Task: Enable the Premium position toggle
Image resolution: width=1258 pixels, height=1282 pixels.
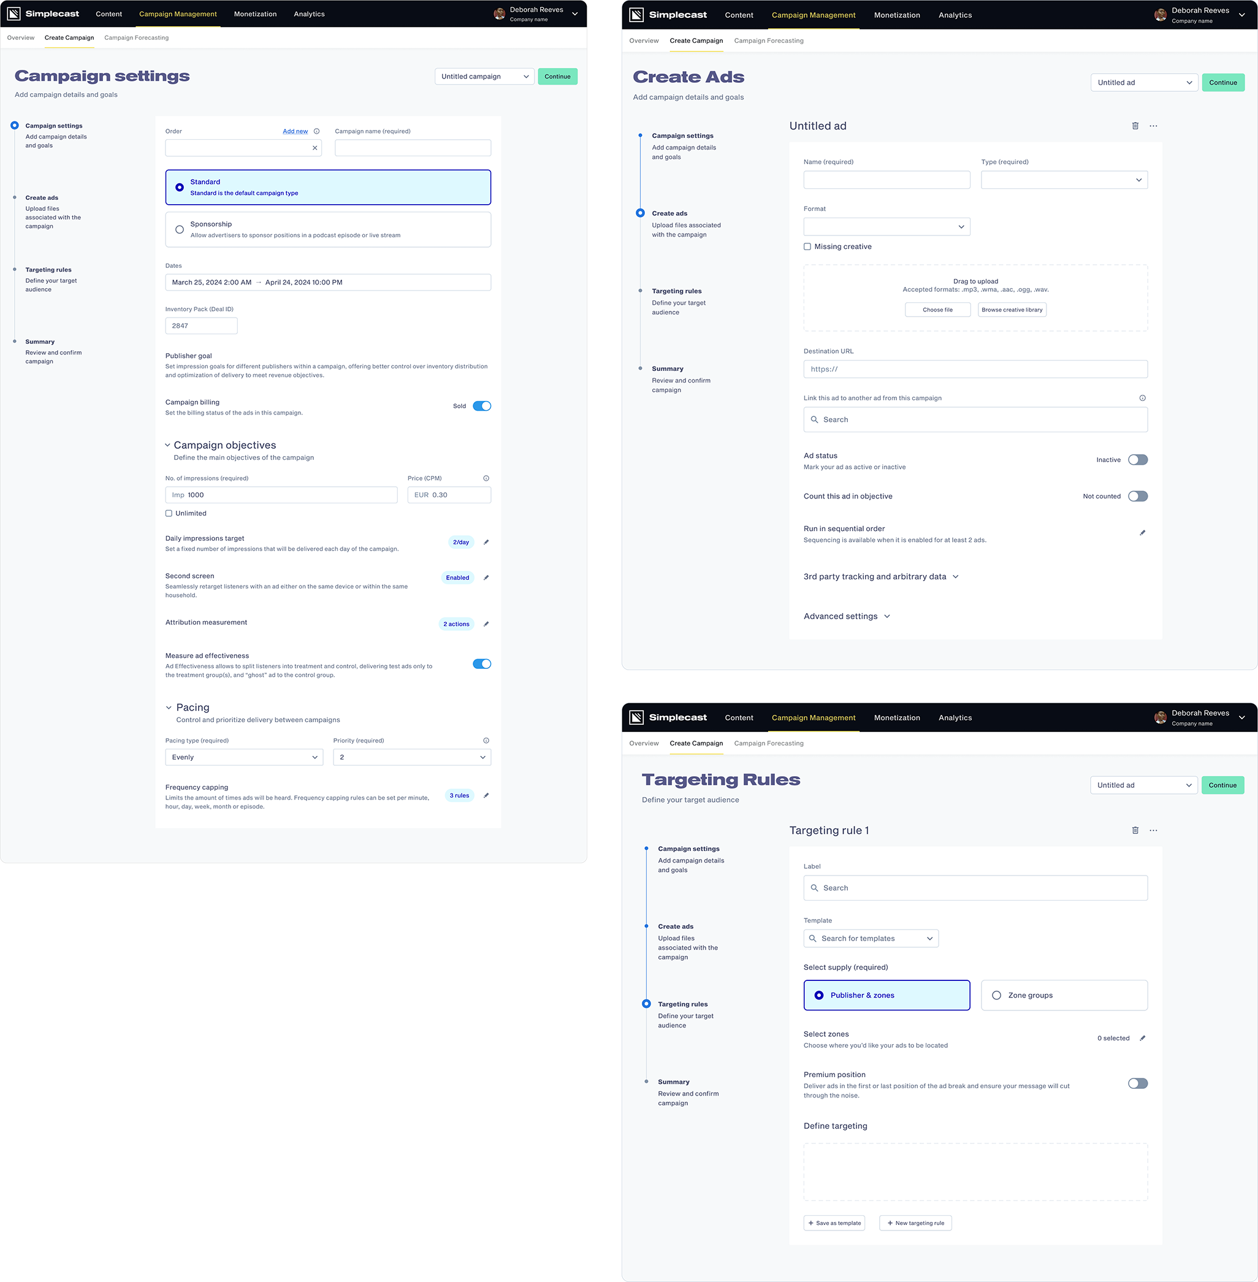Action: 1137,1083
